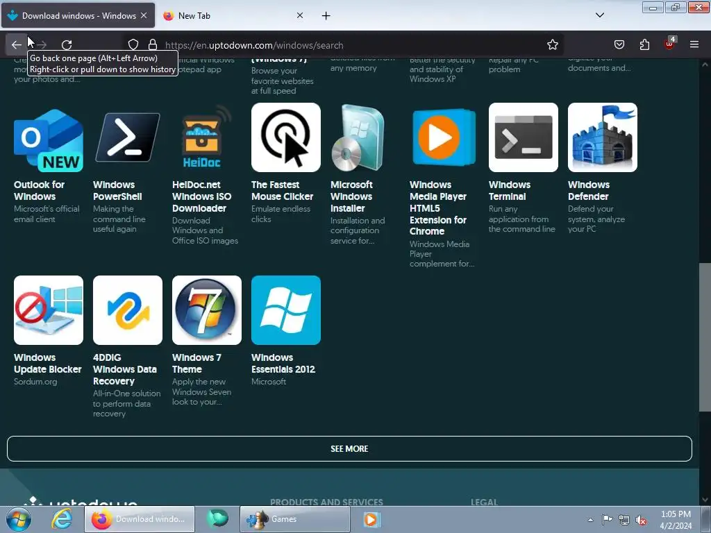Click the scrollbar down arrow
The width and height of the screenshot is (711, 533).
[705, 500]
